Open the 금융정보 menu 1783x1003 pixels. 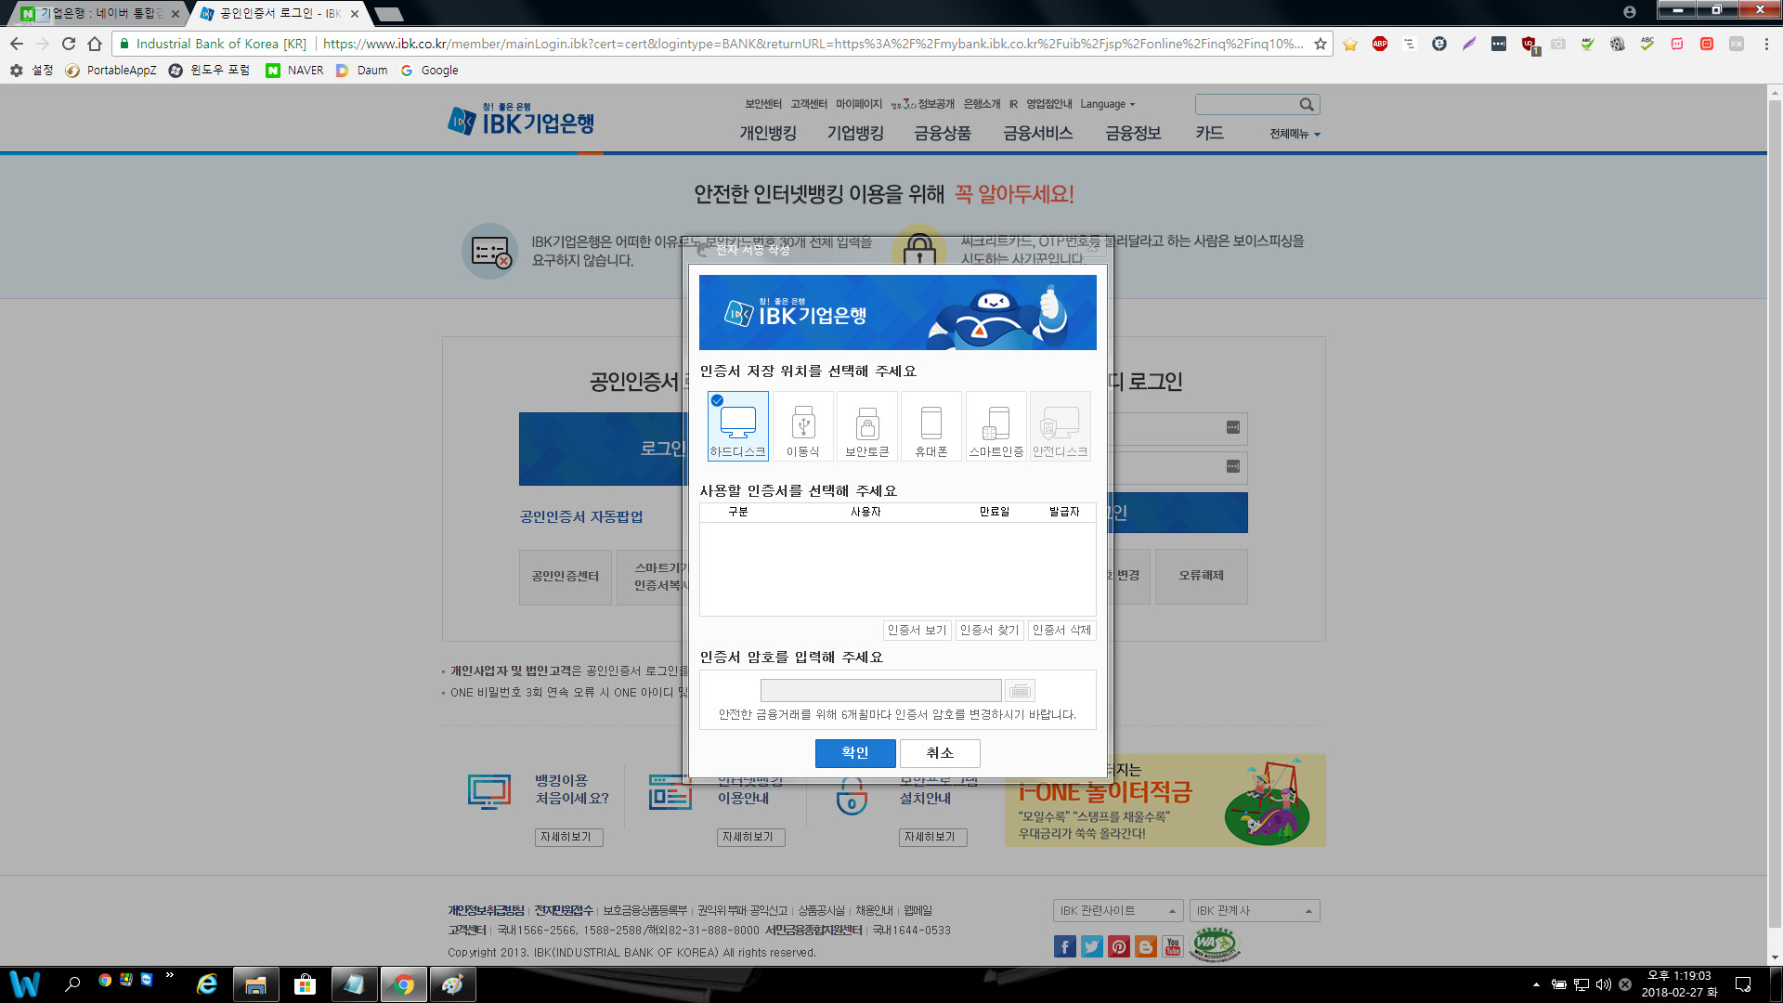coord(1133,133)
